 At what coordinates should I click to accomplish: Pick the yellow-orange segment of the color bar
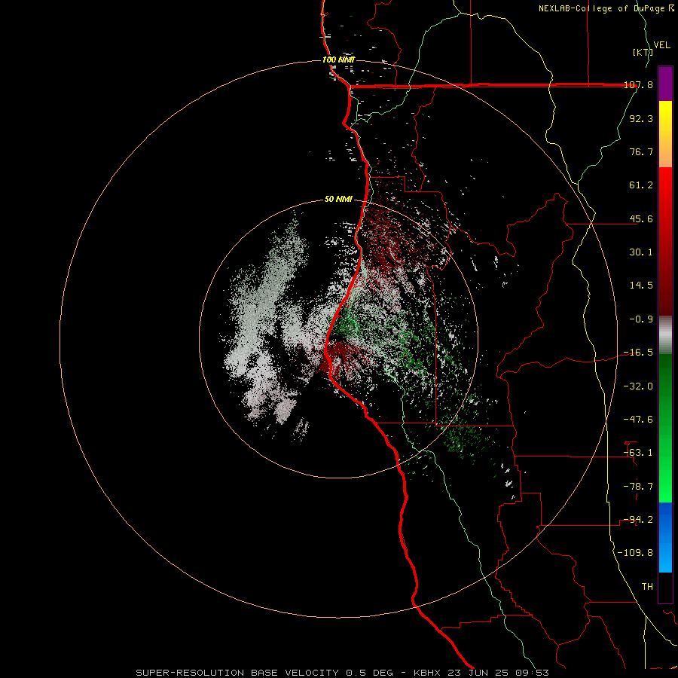[665, 134]
